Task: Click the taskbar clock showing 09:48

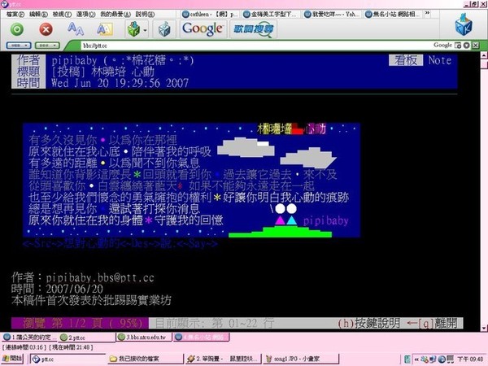Action: pyautogui.click(x=470, y=359)
